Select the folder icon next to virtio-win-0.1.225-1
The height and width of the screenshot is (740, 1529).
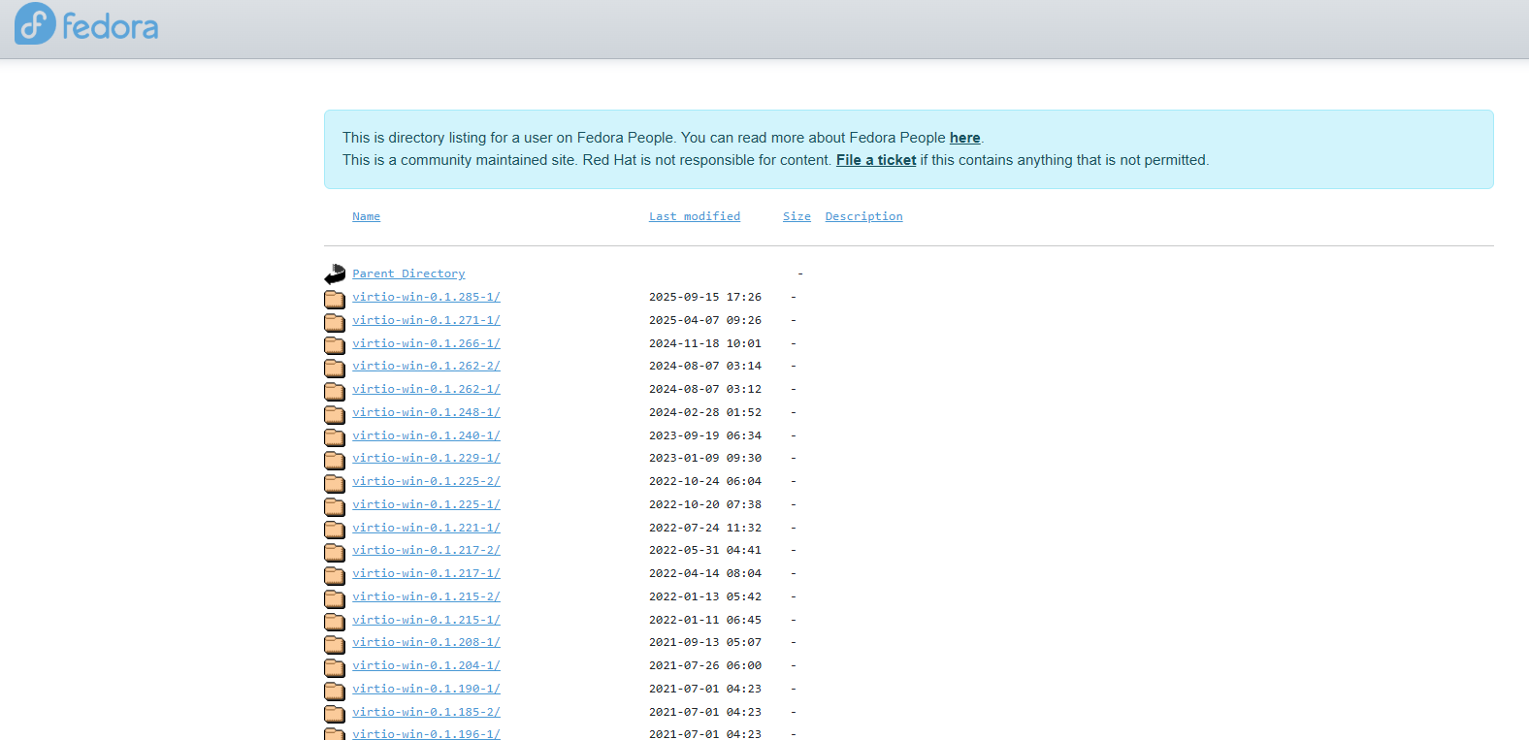[x=335, y=505]
